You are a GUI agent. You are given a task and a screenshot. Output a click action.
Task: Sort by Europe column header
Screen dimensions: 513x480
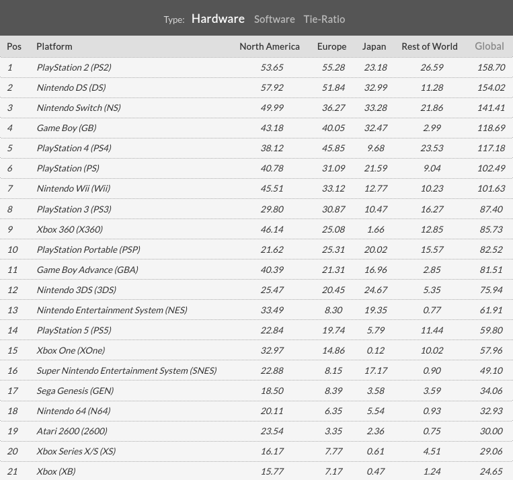[331, 46]
